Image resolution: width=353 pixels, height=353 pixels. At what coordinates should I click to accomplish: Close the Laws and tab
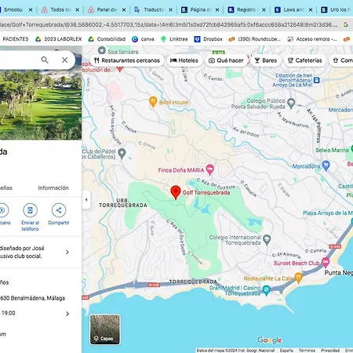tap(311, 9)
